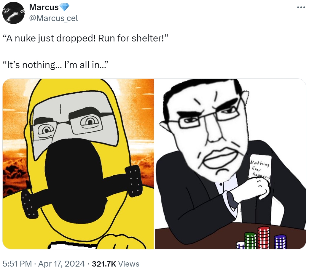Click the Nothing Ever Happens card
This screenshot has width=309, height=271.
tap(260, 167)
